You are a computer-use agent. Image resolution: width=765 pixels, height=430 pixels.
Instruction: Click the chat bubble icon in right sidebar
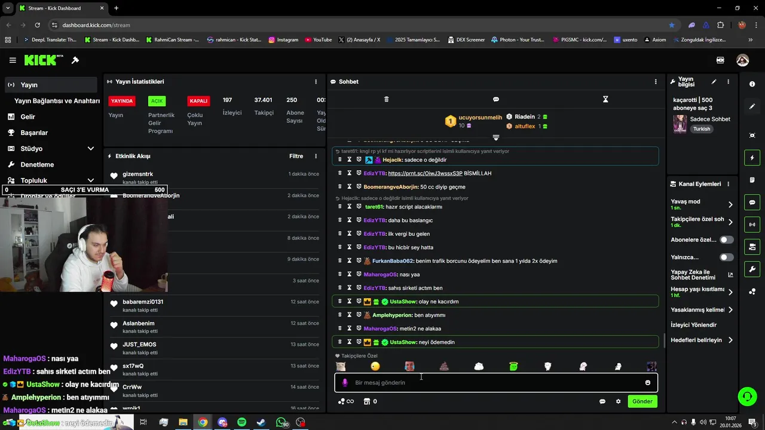click(x=752, y=202)
